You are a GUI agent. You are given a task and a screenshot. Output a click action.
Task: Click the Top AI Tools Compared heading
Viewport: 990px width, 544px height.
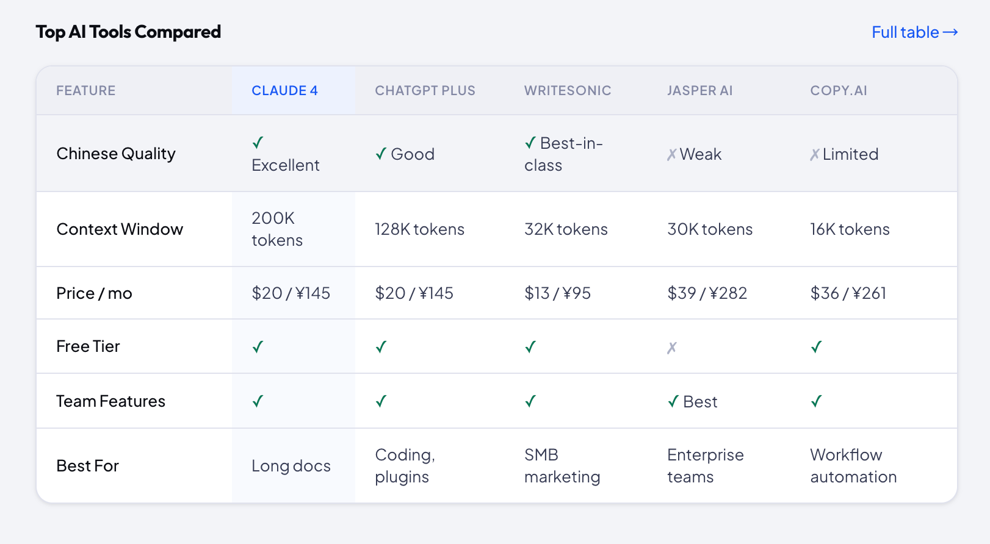click(x=128, y=32)
